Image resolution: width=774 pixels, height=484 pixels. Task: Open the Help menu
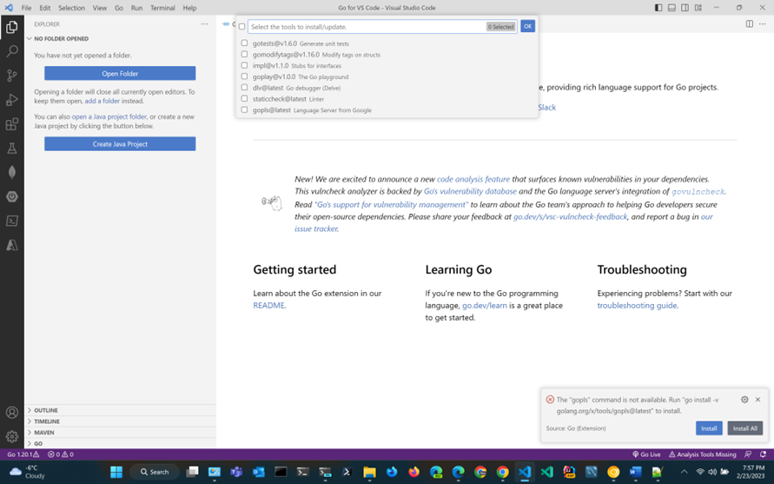(189, 8)
